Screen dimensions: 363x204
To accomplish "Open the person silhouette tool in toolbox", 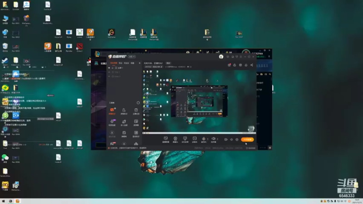I will [x=124, y=111].
